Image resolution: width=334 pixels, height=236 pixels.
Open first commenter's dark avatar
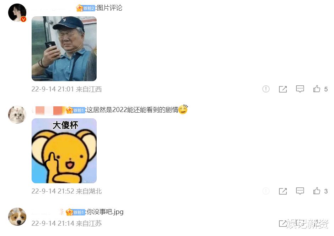click(x=17, y=13)
